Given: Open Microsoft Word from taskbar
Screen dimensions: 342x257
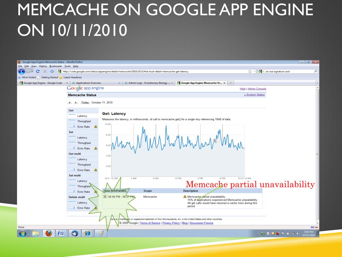Looking at the screenshot, I should pos(61,233).
